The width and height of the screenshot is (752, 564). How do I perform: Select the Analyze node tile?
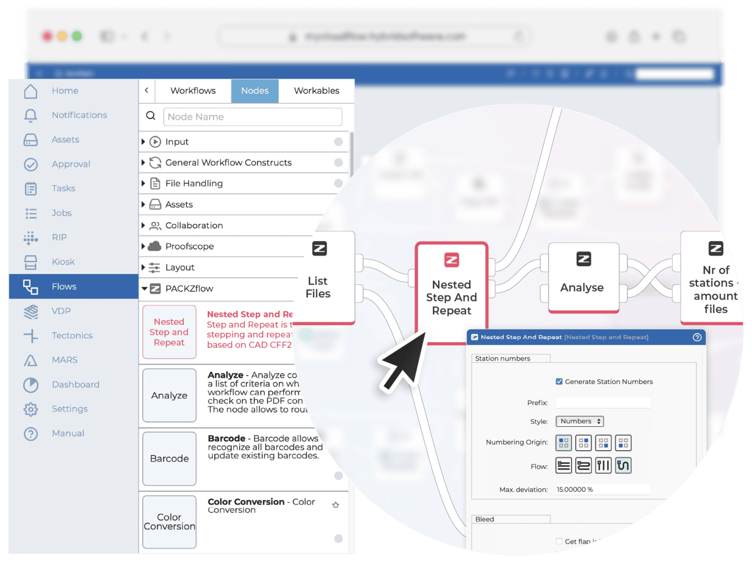[169, 395]
